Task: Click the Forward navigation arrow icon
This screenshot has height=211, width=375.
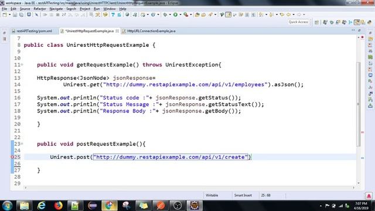Action: 299,15
